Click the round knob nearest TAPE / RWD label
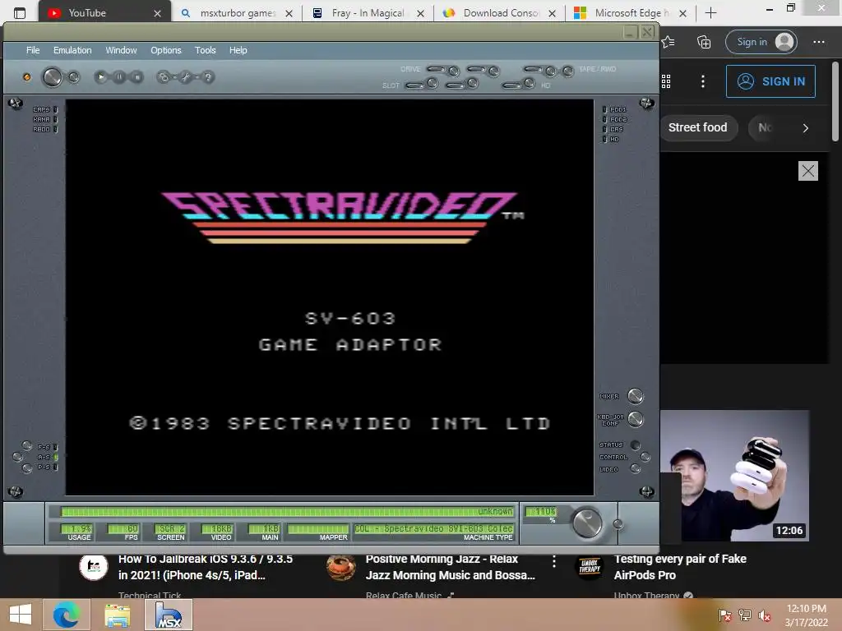 (567, 71)
